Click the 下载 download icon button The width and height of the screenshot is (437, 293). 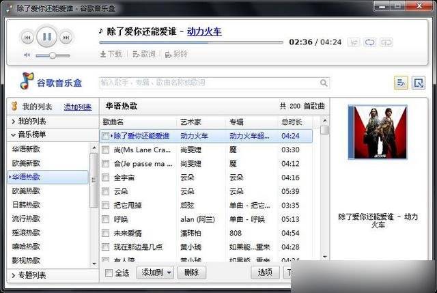[x=111, y=54]
